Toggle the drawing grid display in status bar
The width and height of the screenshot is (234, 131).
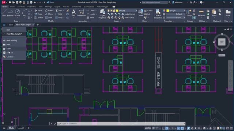coord(154,128)
